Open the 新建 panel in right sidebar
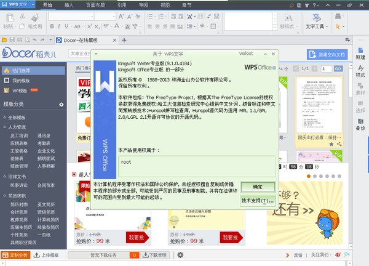369x266 pixels. pyautogui.click(x=360, y=52)
